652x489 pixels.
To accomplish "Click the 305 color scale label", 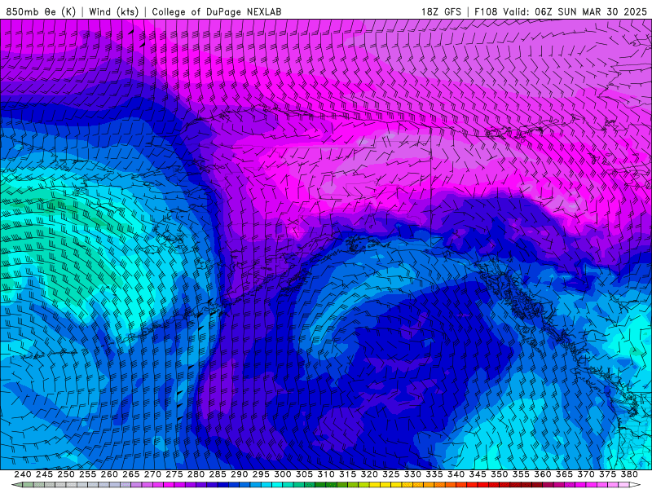I will pyautogui.click(x=304, y=474).
